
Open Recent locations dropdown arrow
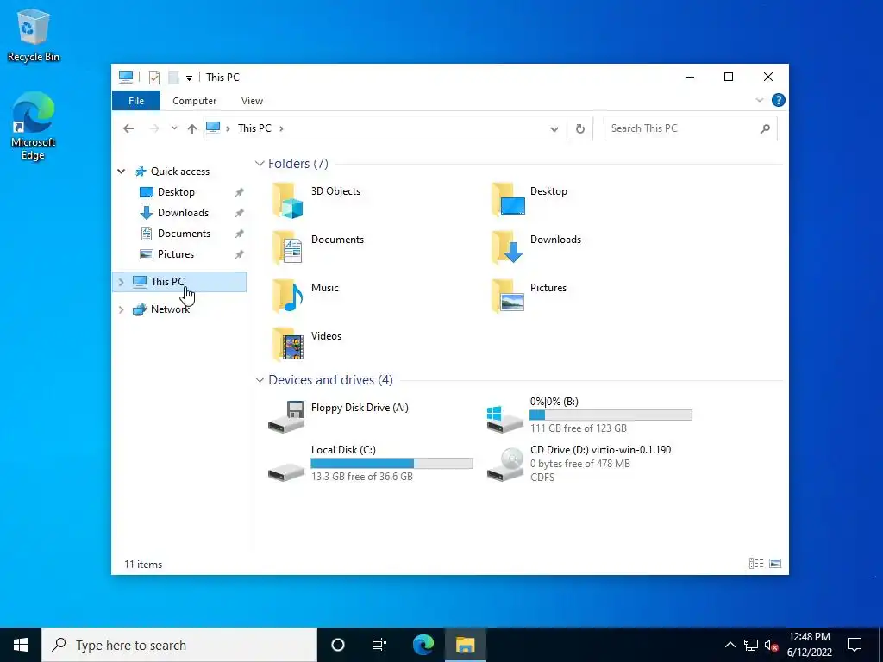point(174,129)
